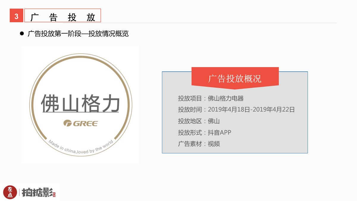
Task: Click the curved text Made in china, loved by the world
Action: tap(81, 147)
